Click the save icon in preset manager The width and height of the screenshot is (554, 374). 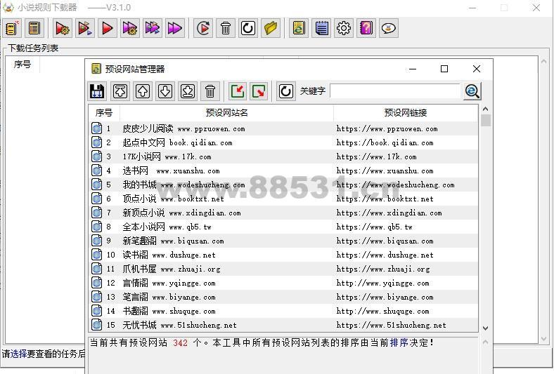click(x=98, y=91)
